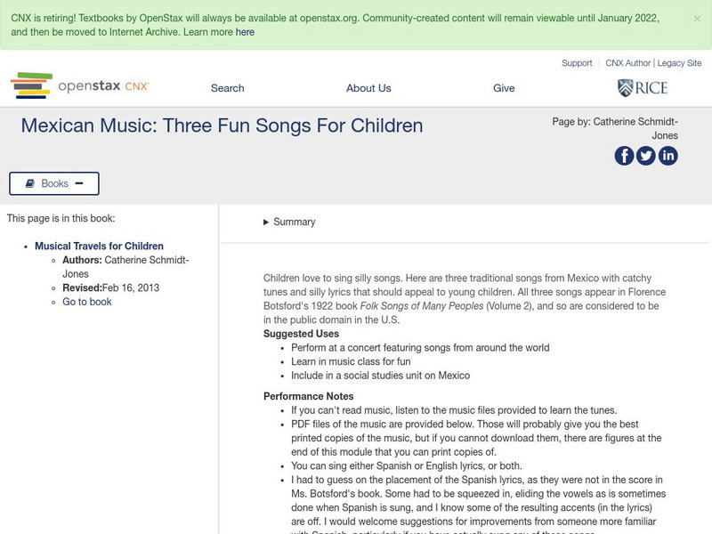Image resolution: width=712 pixels, height=534 pixels.
Task: Open the CNX Author link
Action: (627, 63)
